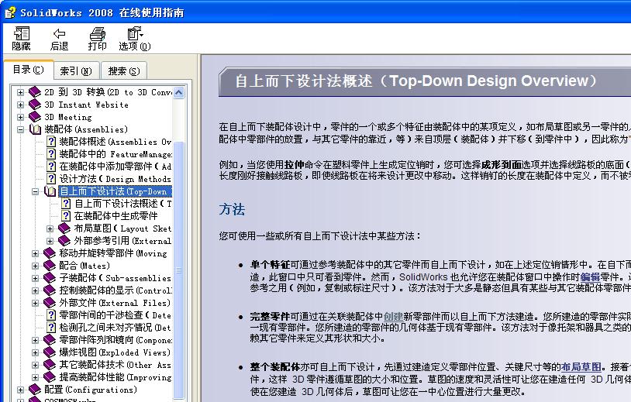Image resolution: width=631 pixels, height=402 pixels.
Task: Click the book icon for 配置 (Configurations)
Action: click(x=35, y=390)
